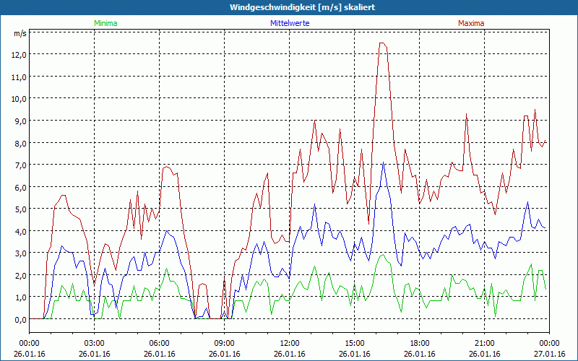Click the green Minima legend label
The width and height of the screenshot is (578, 361).
(105, 23)
